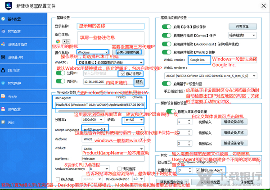Open the DevicePixelRatio 1.0 dropdown
270x190 pixels.
click(x=138, y=179)
